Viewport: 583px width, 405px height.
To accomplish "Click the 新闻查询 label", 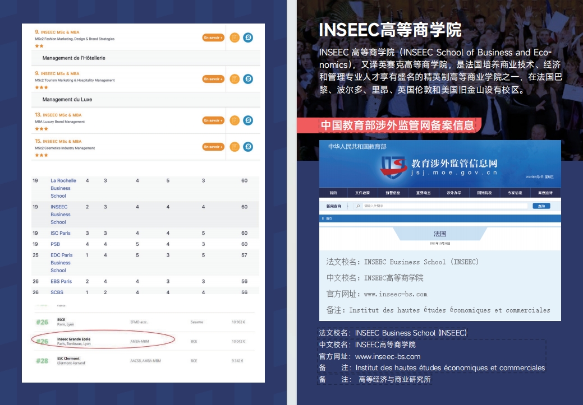I will point(333,206).
